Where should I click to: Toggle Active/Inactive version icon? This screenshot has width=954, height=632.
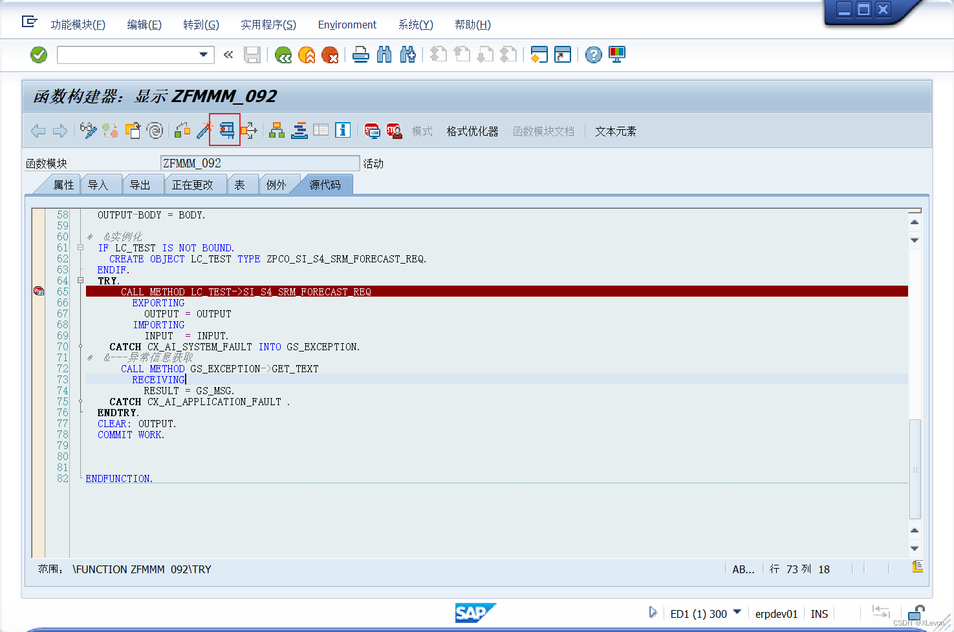(x=110, y=131)
